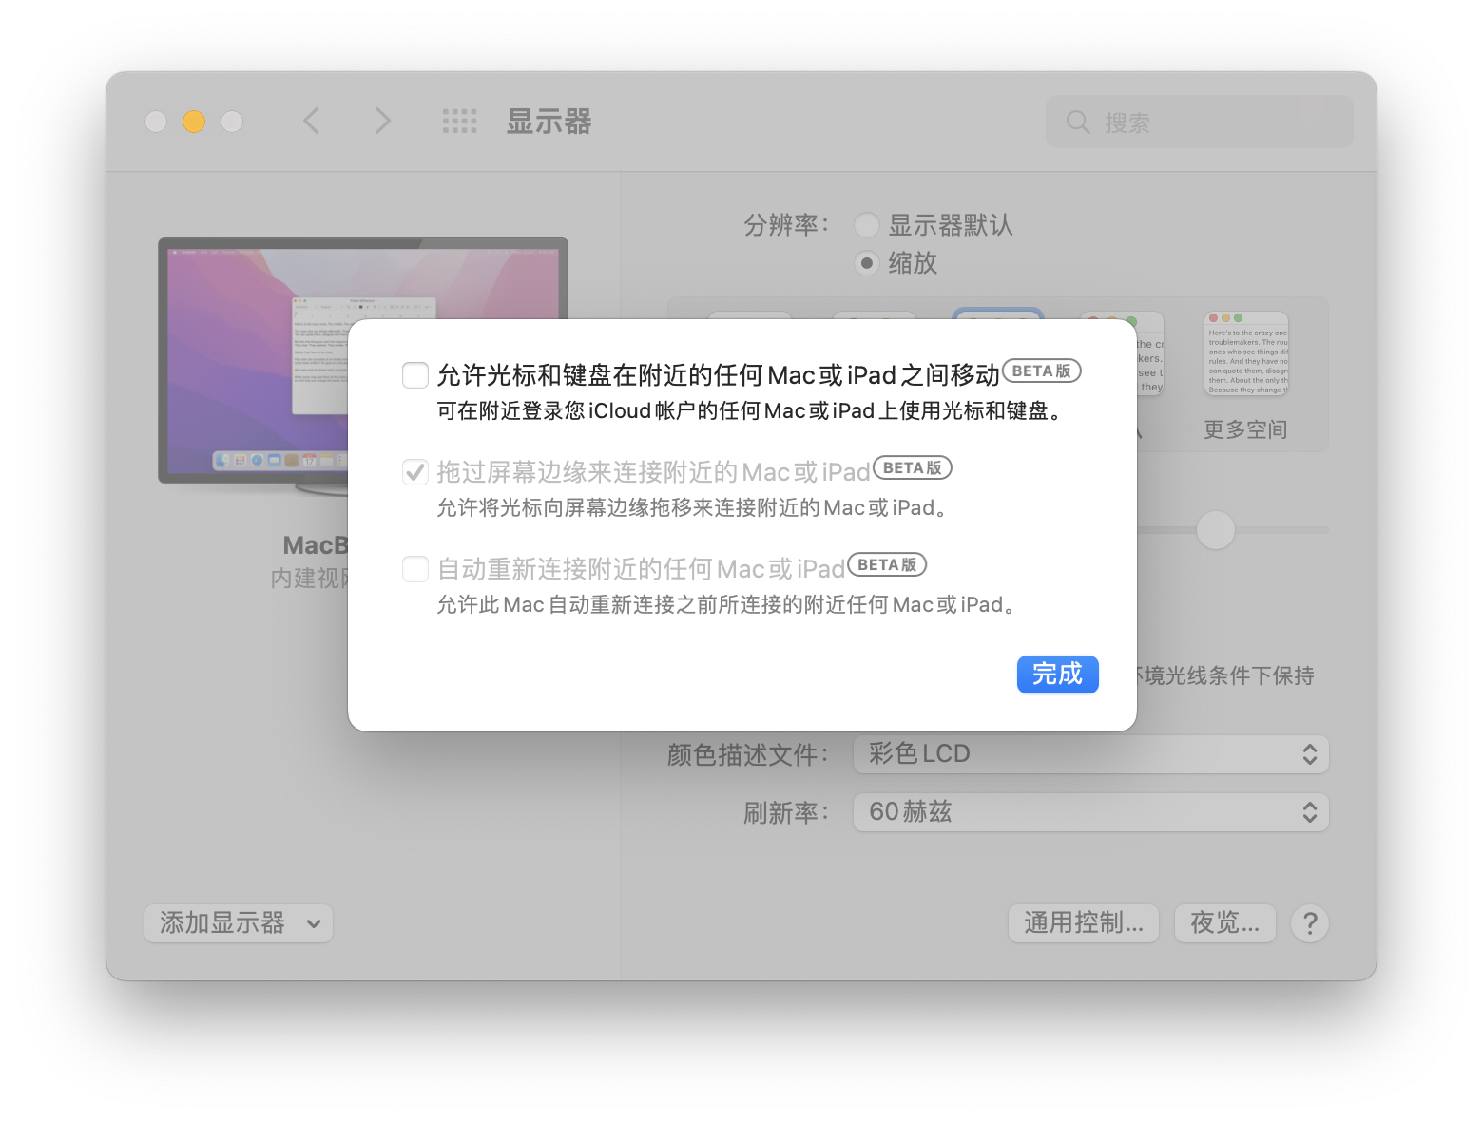The width and height of the screenshot is (1483, 1121).
Task: Click the magnifying glass search icon
Action: click(x=1078, y=122)
